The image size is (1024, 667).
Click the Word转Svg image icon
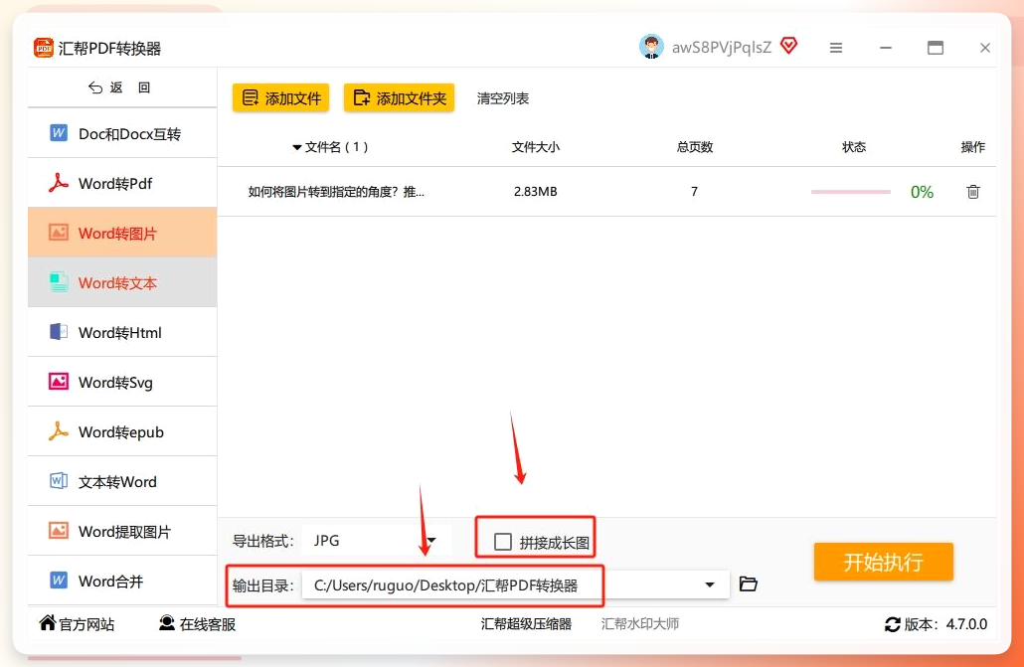(59, 382)
